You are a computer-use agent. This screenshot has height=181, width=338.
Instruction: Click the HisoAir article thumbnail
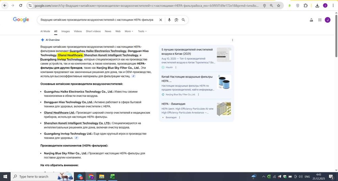(x=224, y=55)
